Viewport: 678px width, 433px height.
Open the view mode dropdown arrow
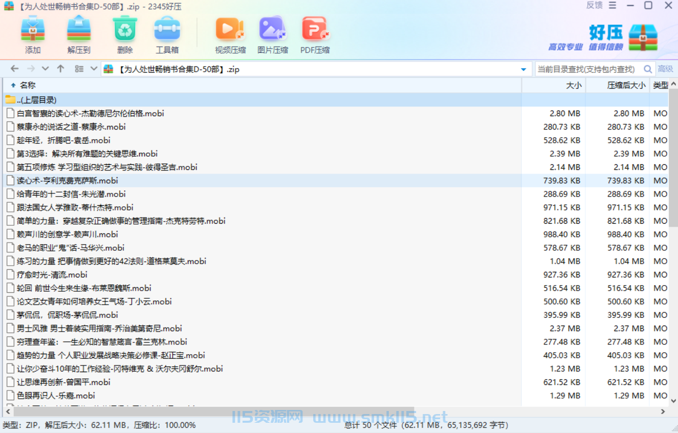[x=94, y=69]
